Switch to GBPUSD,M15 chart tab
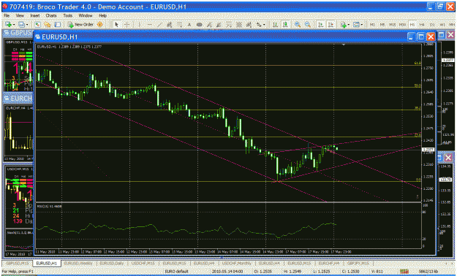 [x=18, y=263]
